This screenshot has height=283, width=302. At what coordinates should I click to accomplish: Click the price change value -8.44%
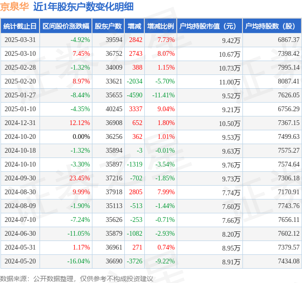click(80, 95)
